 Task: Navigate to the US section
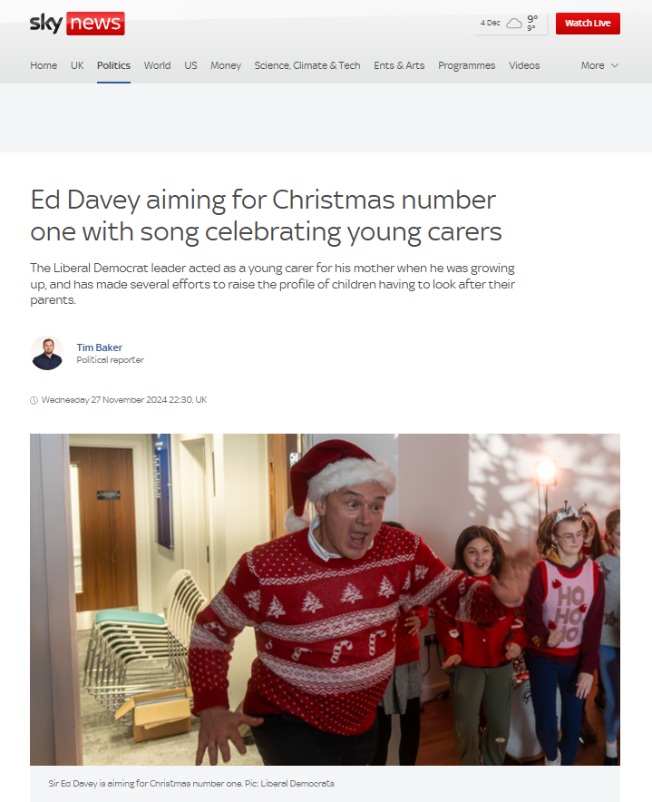point(190,65)
